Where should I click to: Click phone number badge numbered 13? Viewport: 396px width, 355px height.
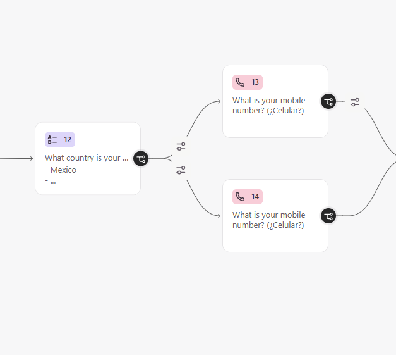click(248, 82)
